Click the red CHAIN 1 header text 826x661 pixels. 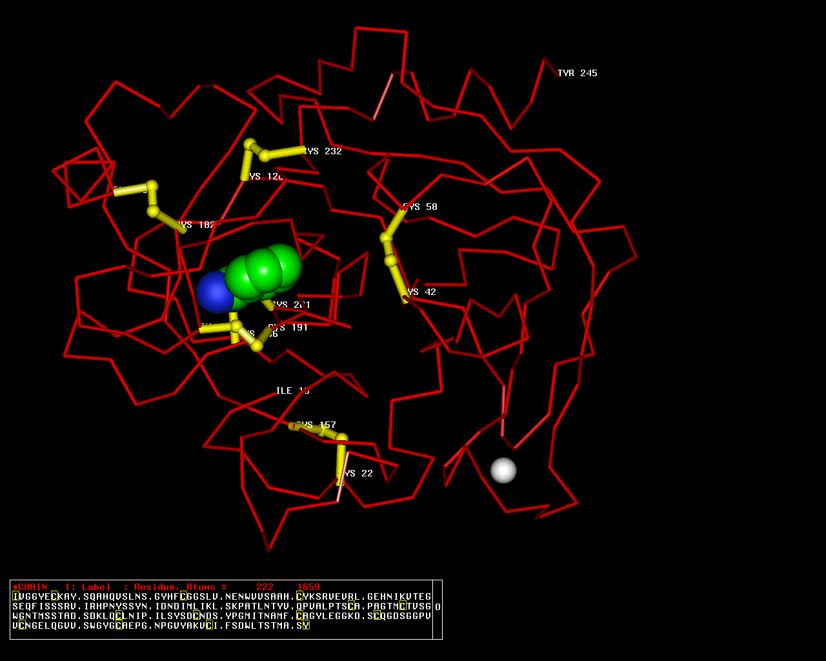[x=30, y=587]
